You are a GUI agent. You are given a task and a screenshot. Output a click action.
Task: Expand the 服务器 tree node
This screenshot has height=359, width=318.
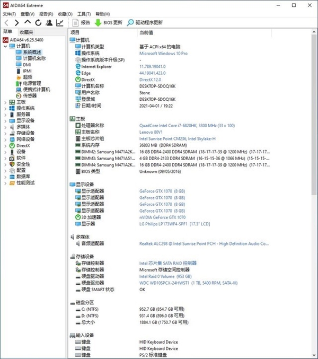click(5, 115)
